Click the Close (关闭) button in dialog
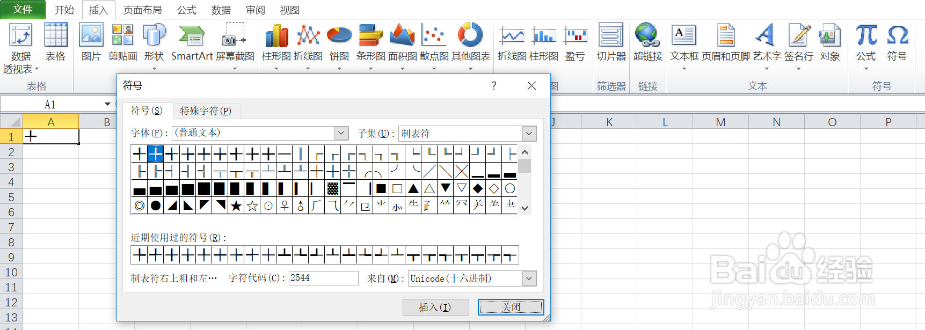Image resolution: width=925 pixels, height=330 pixels. click(x=511, y=307)
